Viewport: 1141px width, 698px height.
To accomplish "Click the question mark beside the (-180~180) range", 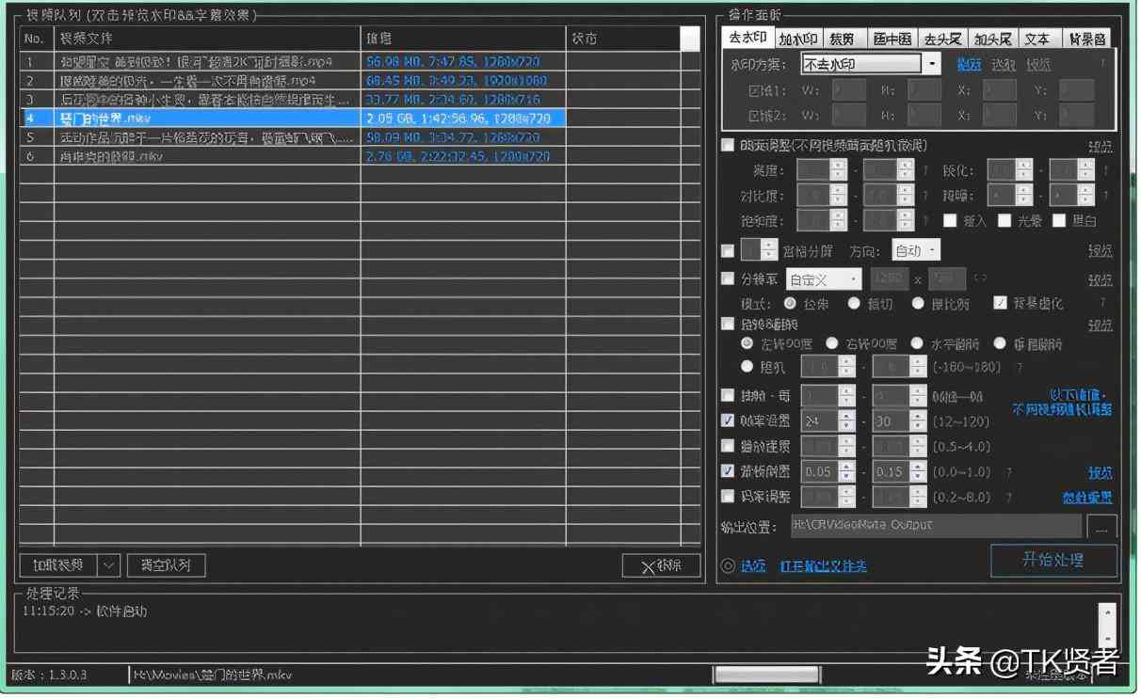I will click(1019, 367).
